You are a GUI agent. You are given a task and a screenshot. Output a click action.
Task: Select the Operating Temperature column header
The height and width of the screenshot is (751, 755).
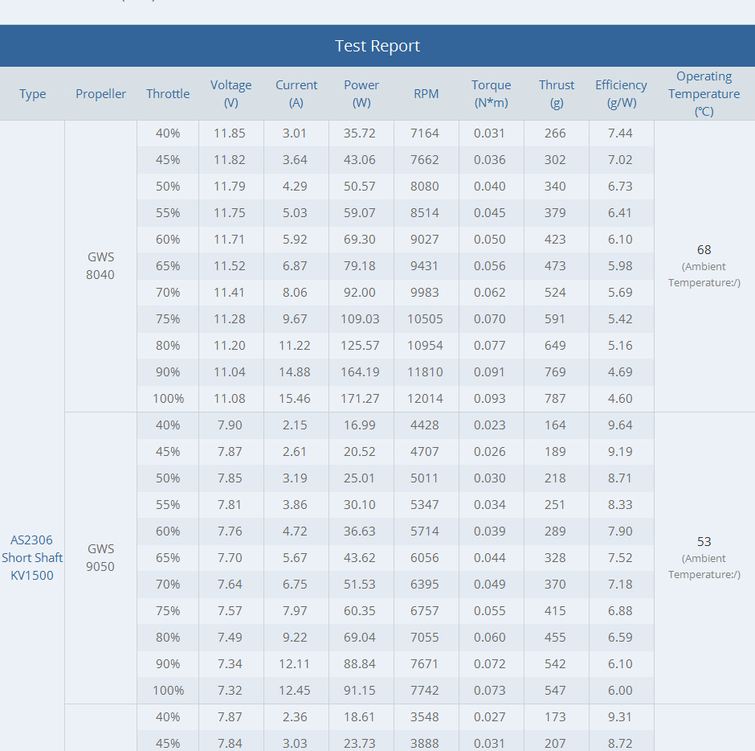704,94
